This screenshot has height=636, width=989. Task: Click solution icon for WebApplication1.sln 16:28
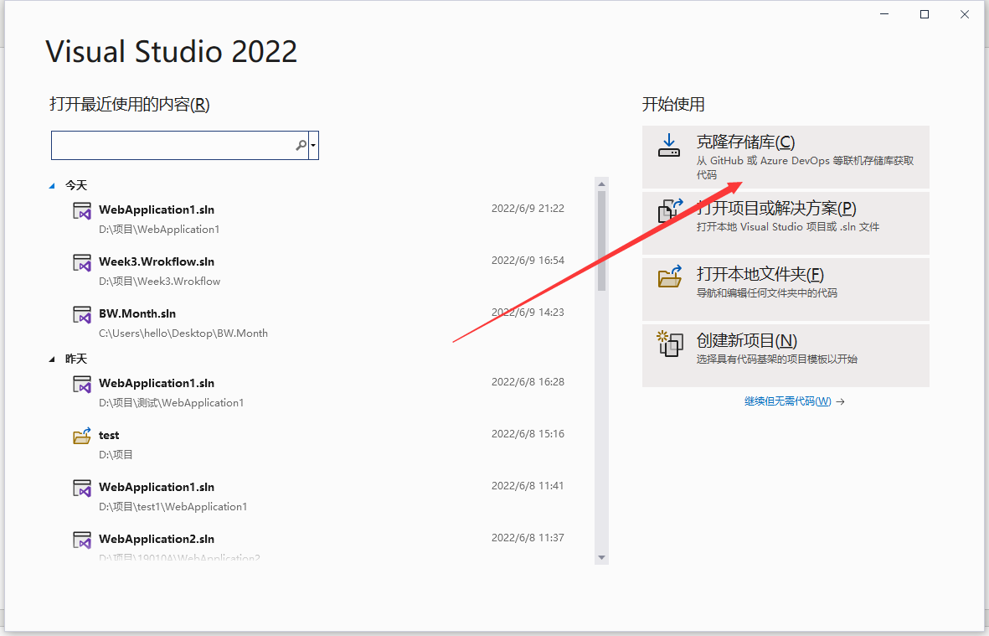[x=82, y=384]
